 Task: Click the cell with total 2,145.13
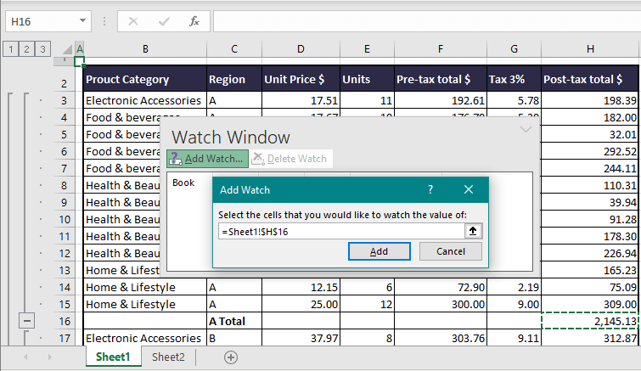(x=590, y=322)
